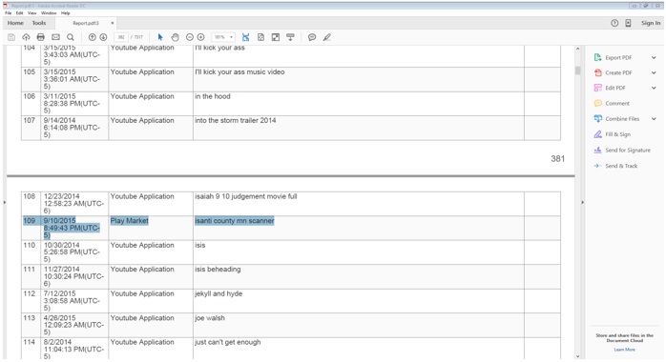Open find text magnifier icon

[71, 37]
